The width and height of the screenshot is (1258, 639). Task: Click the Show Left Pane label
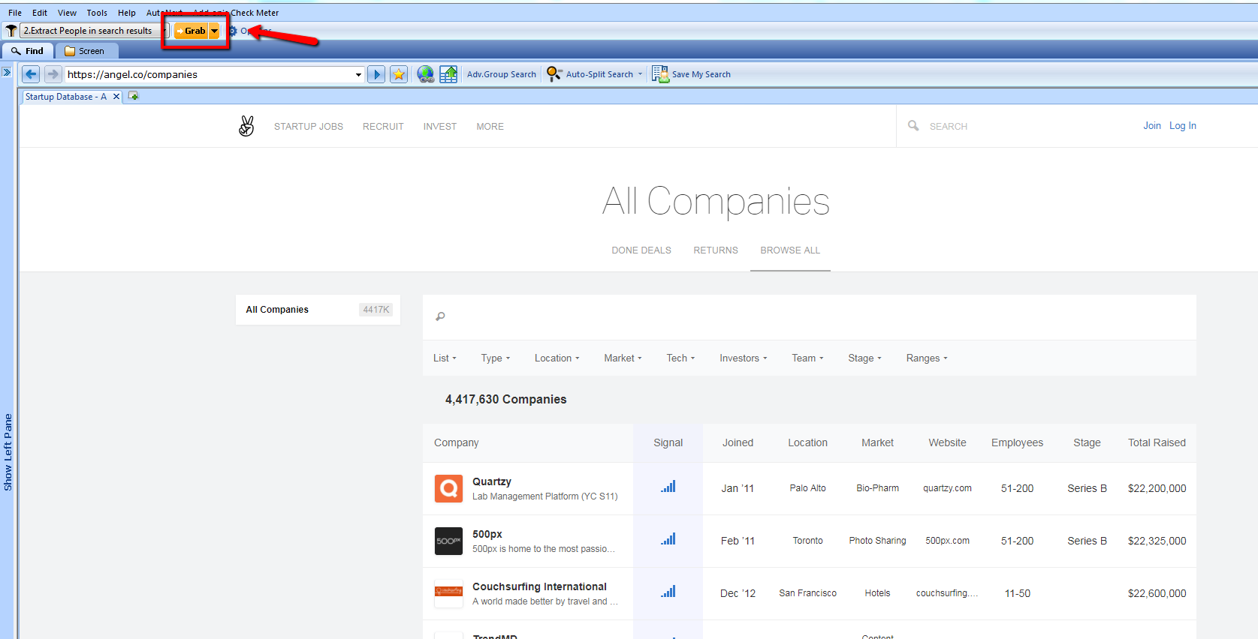point(8,452)
